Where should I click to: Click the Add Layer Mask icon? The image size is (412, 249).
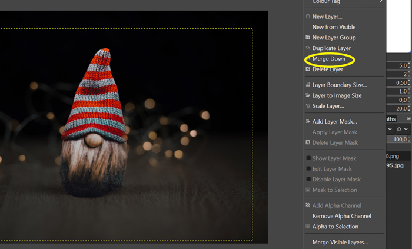click(x=308, y=121)
